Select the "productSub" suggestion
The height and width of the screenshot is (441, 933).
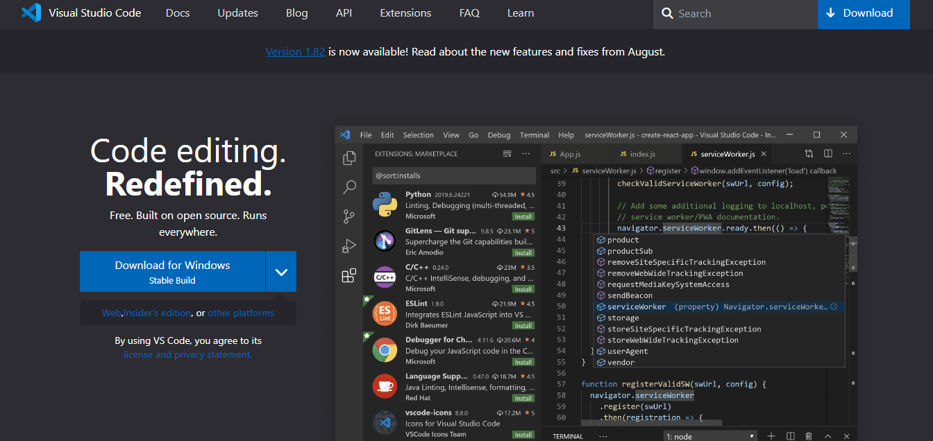click(630, 251)
